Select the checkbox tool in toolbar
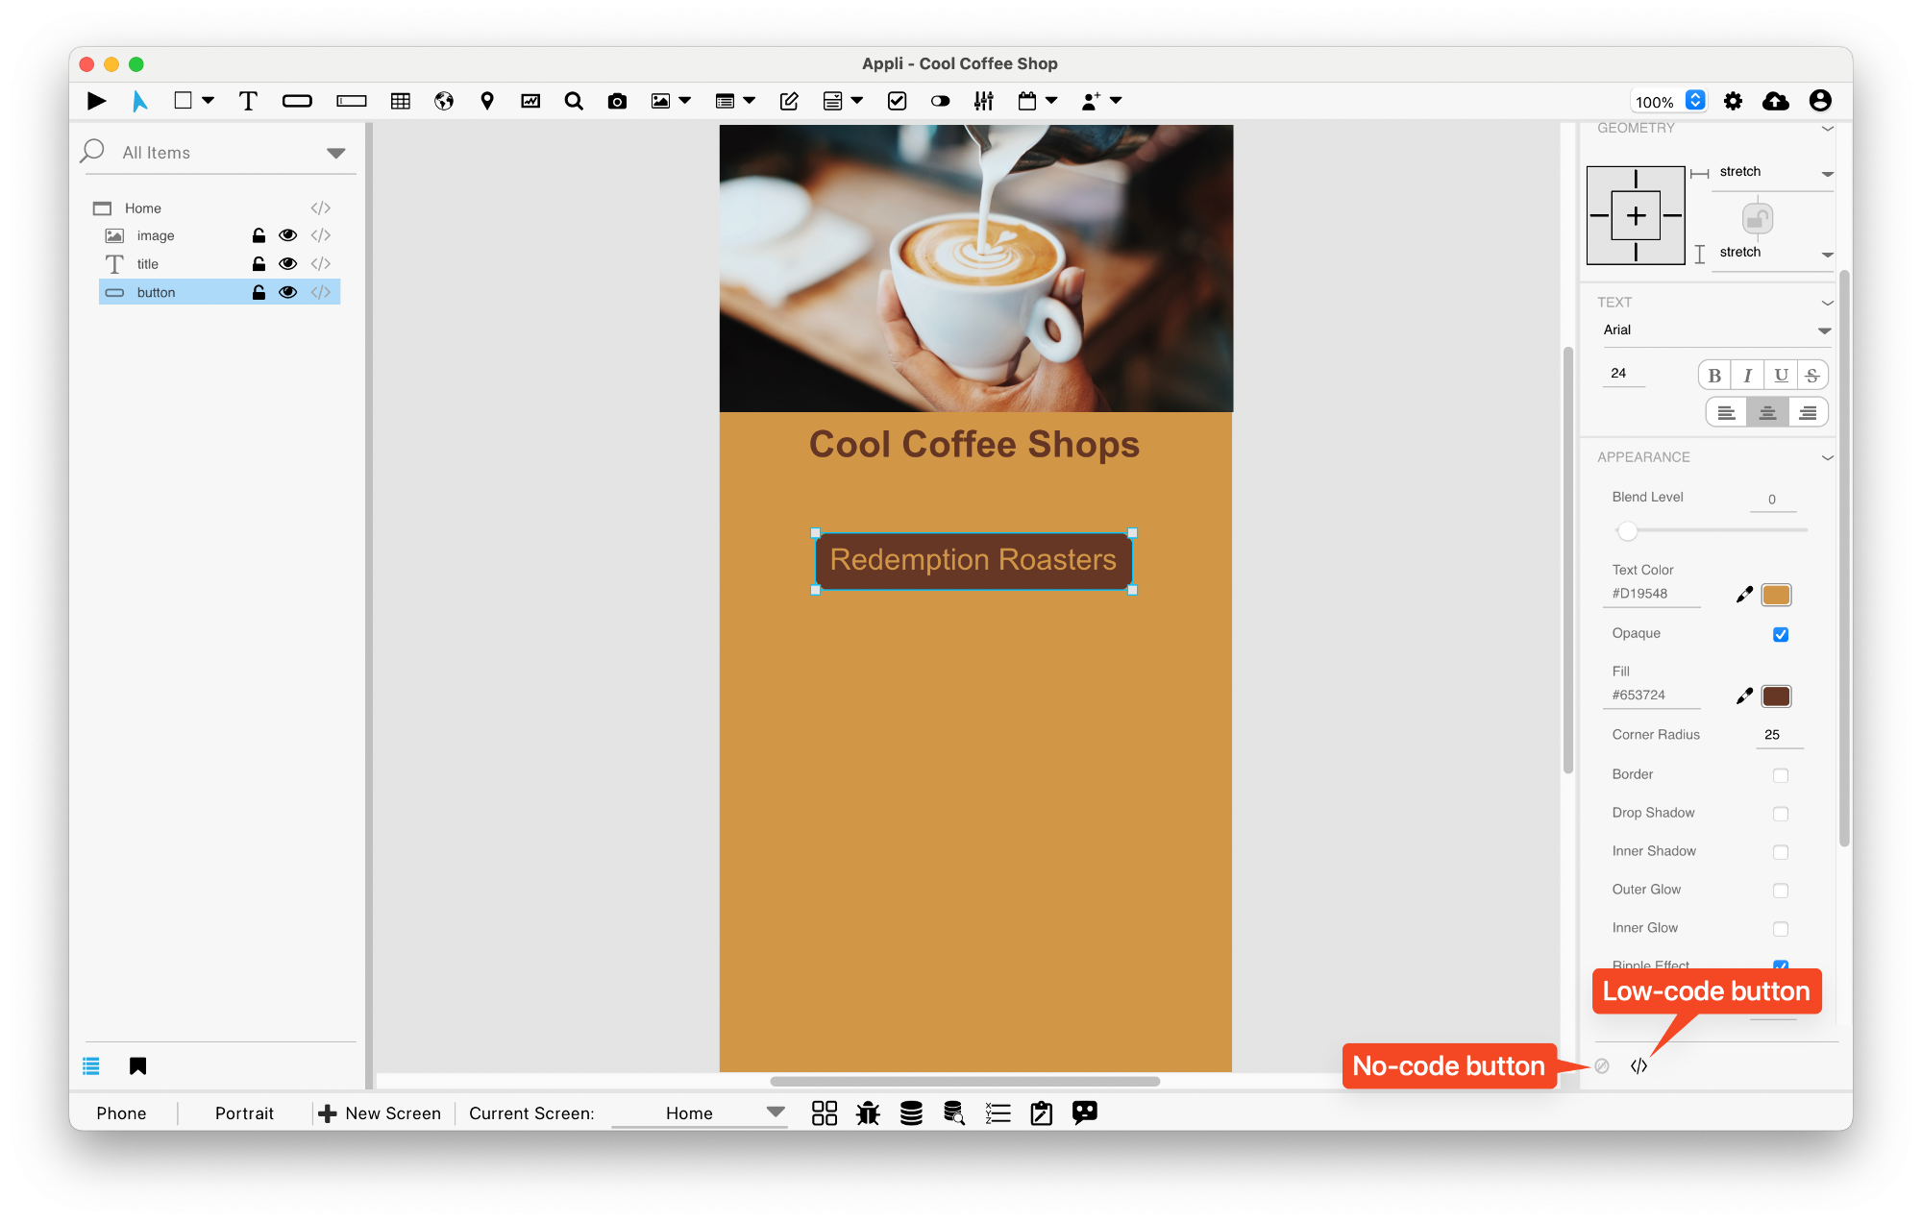The image size is (1922, 1222). point(898,101)
